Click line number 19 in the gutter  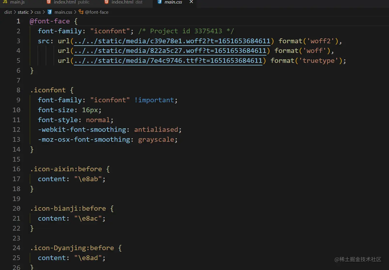(x=17, y=199)
